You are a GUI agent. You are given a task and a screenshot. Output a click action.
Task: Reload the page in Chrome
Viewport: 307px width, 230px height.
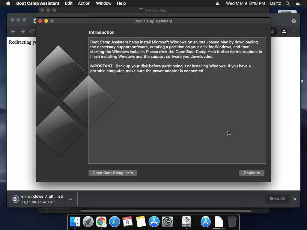click(32, 31)
